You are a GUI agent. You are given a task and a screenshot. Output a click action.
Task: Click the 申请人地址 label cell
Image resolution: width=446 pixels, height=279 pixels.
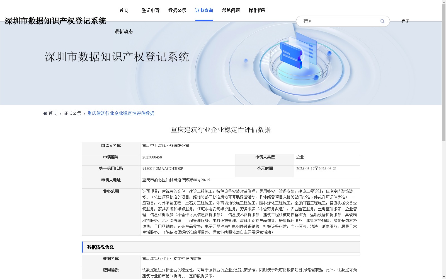coord(111,183)
